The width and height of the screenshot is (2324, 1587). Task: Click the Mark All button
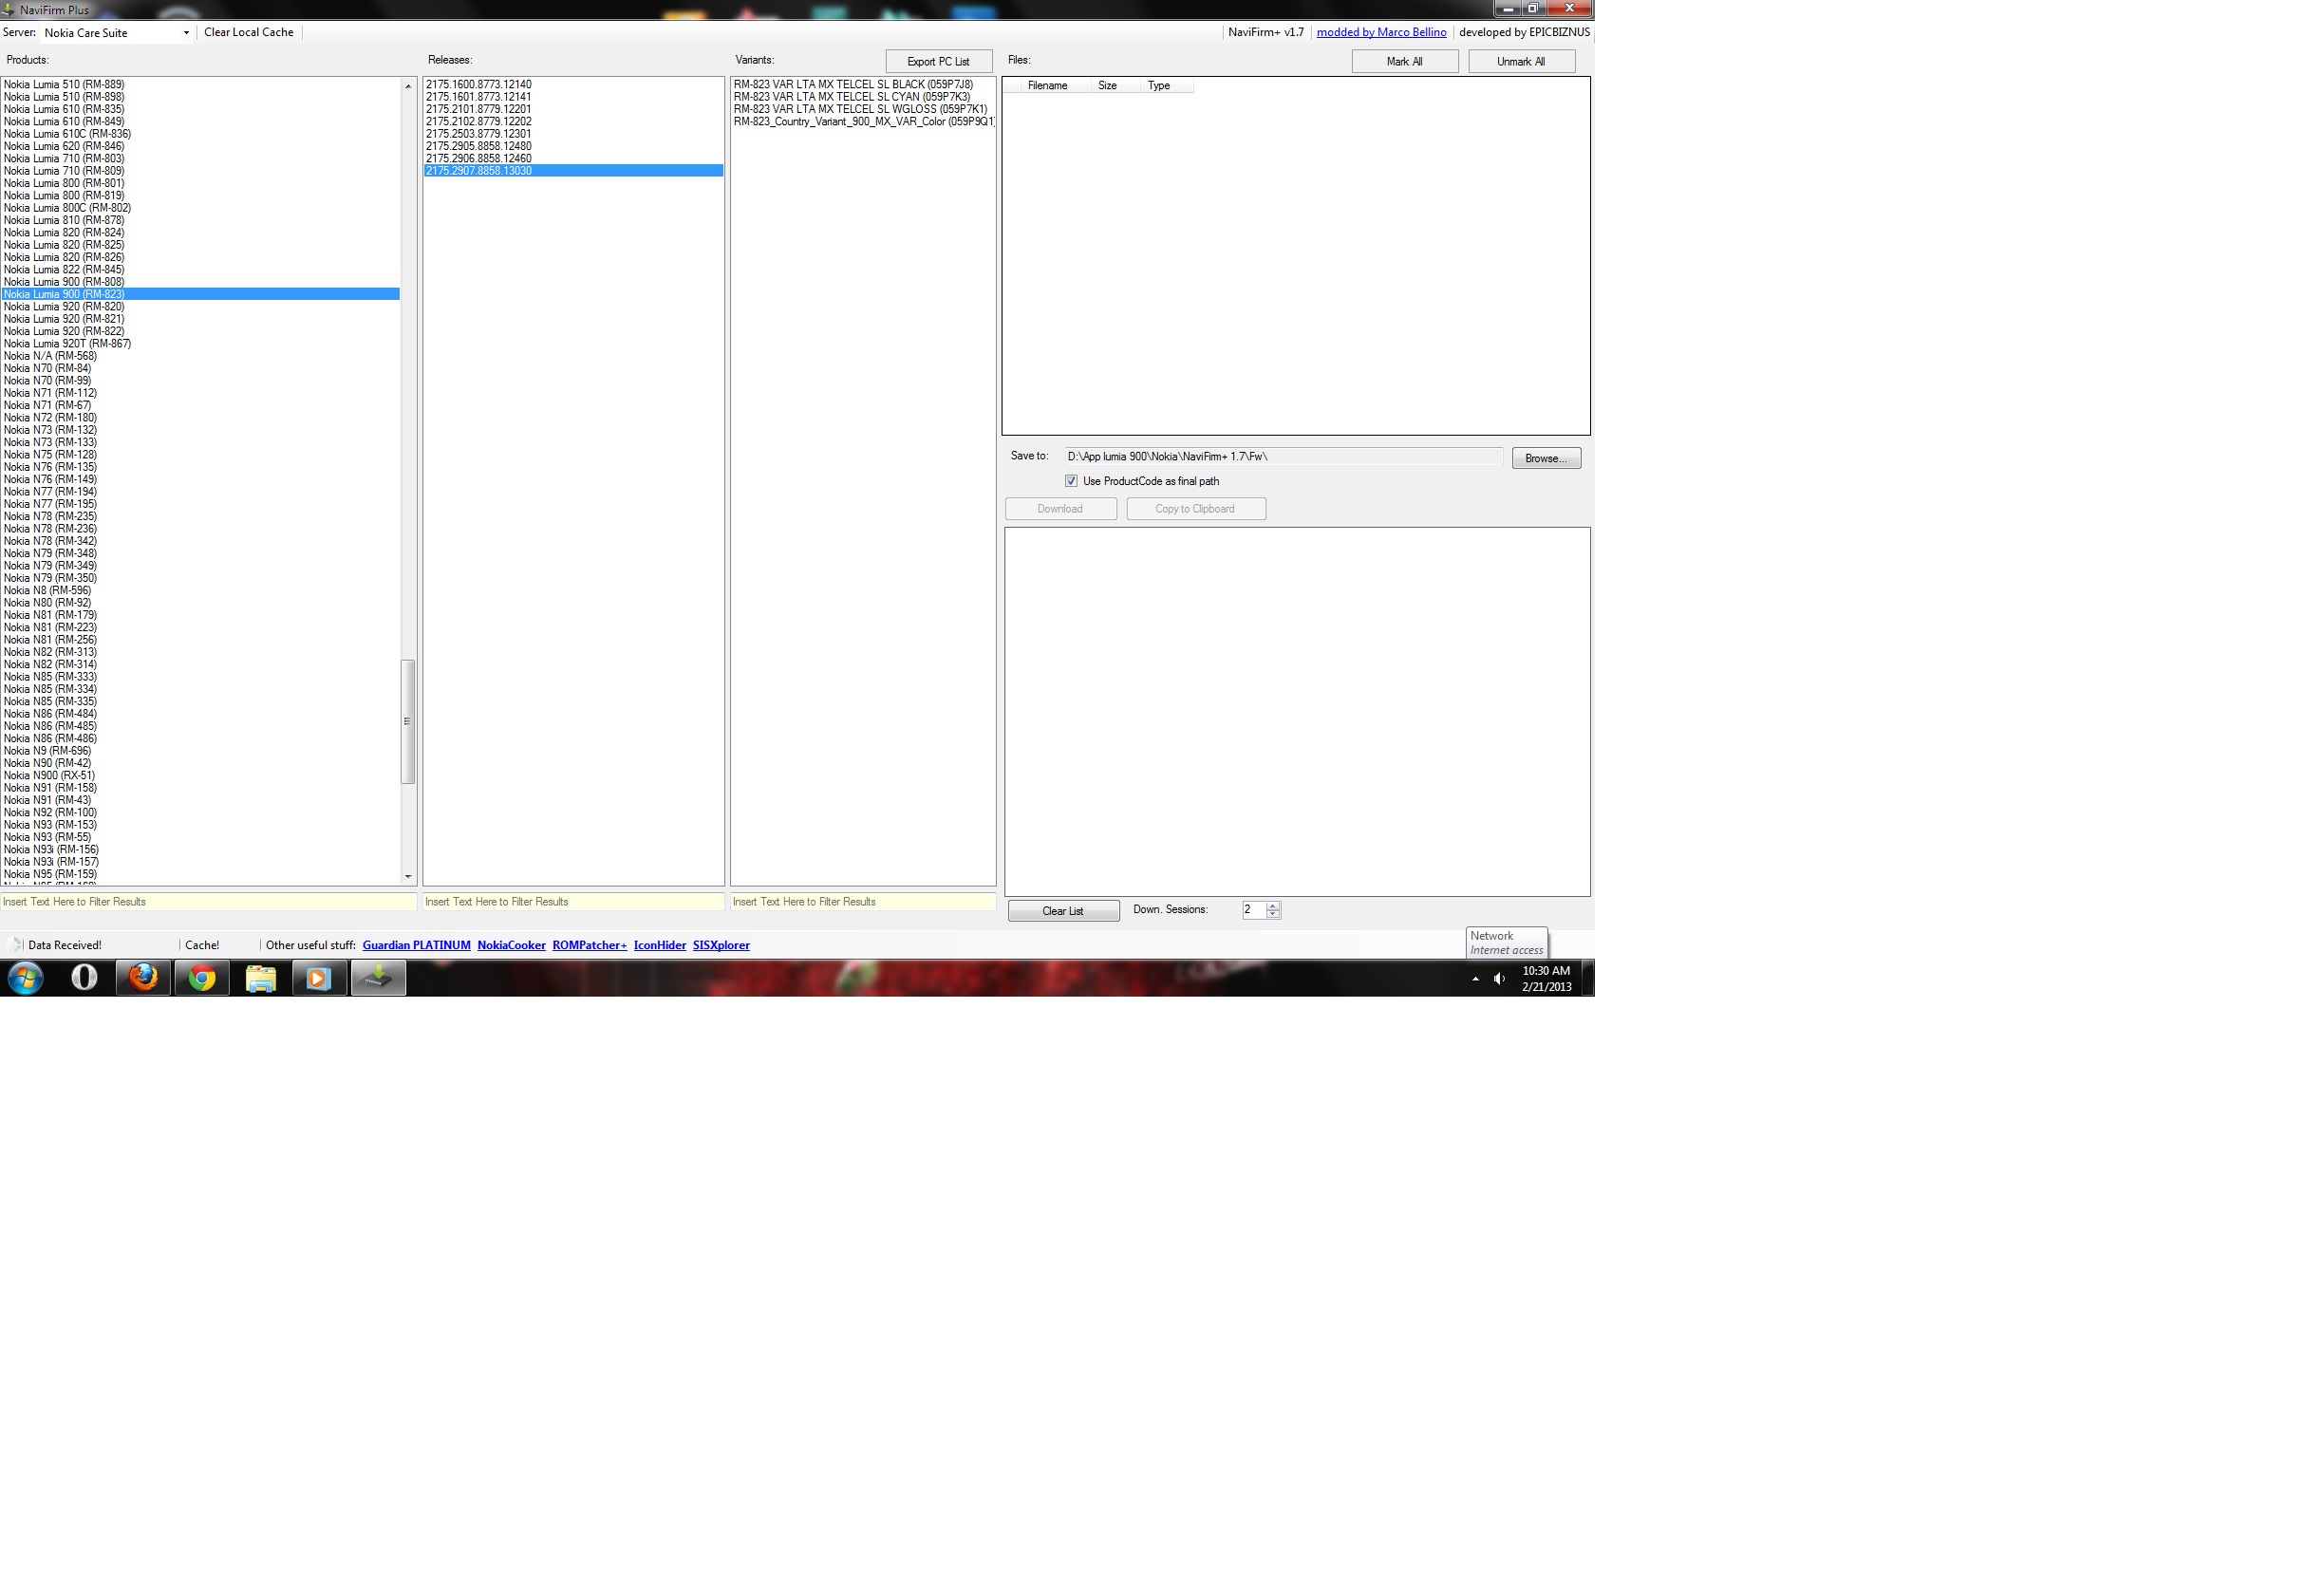(1404, 61)
